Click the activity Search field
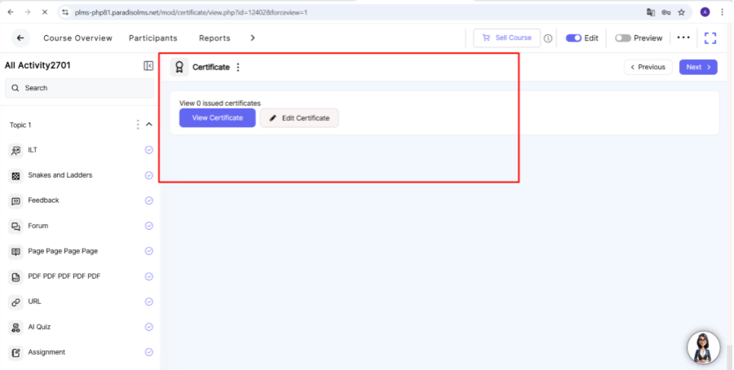734x370 pixels. tap(80, 88)
